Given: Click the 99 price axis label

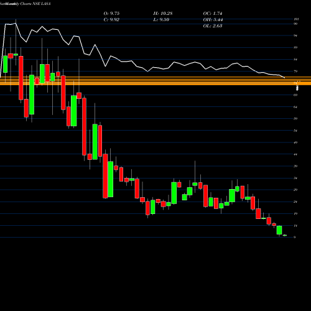Looking at the screenshot, I should tap(295, 24).
